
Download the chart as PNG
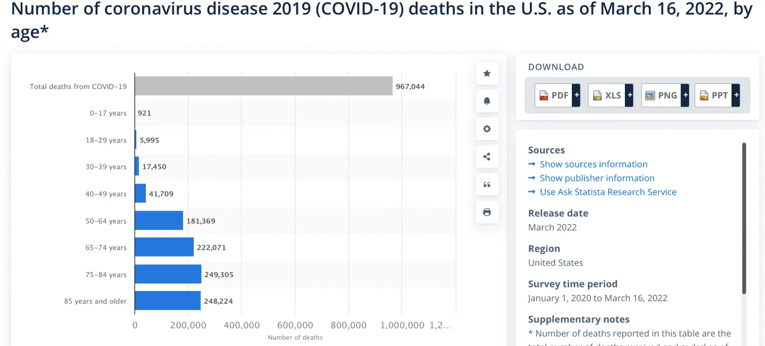point(662,95)
